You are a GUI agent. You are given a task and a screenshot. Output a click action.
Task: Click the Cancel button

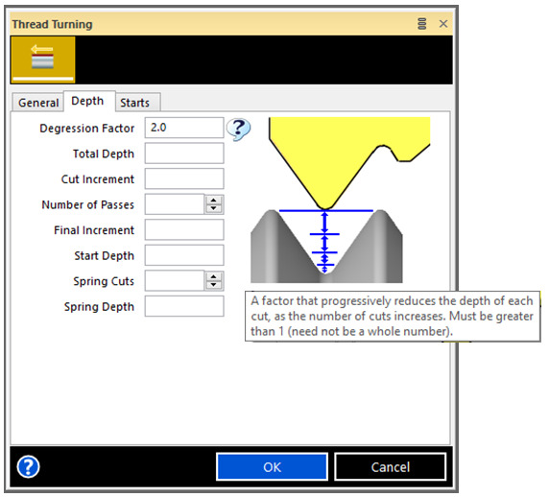coord(391,467)
